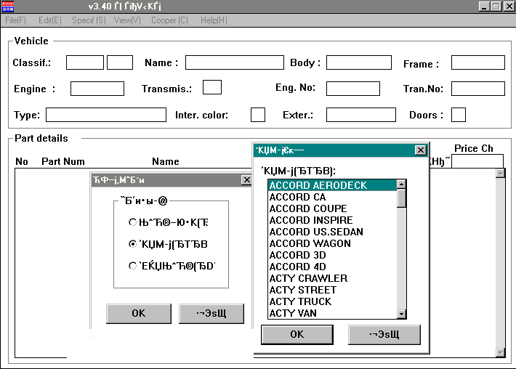Click the Eng. No input field
This screenshot has height=369, width=516.
352,89
